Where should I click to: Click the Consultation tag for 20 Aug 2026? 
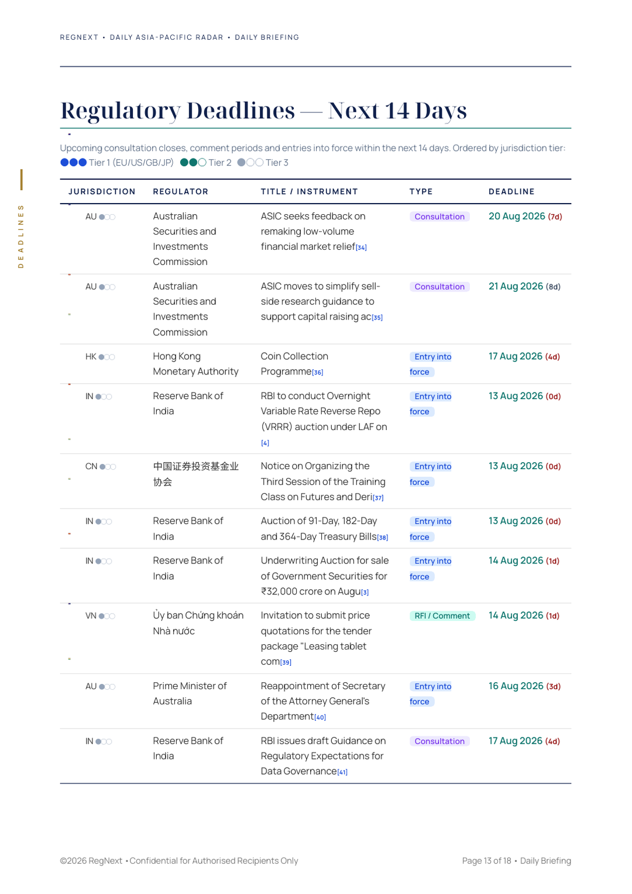[x=439, y=216]
